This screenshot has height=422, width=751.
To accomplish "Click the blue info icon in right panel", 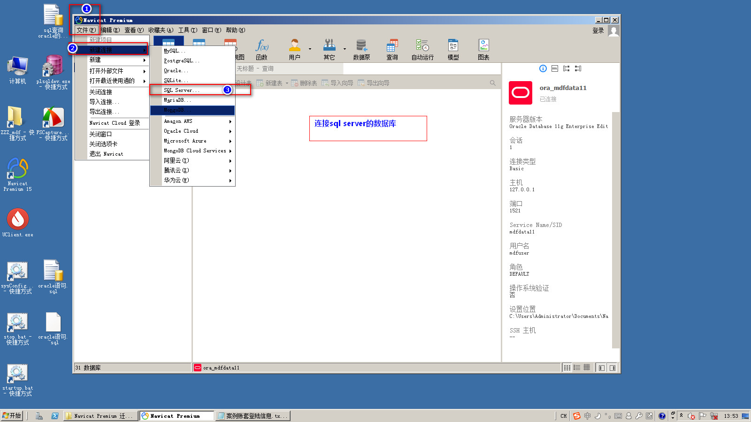I will 543,68.
